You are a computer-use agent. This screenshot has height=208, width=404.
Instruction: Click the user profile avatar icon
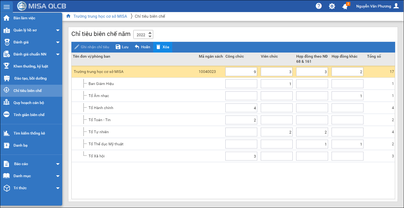click(x=396, y=6)
